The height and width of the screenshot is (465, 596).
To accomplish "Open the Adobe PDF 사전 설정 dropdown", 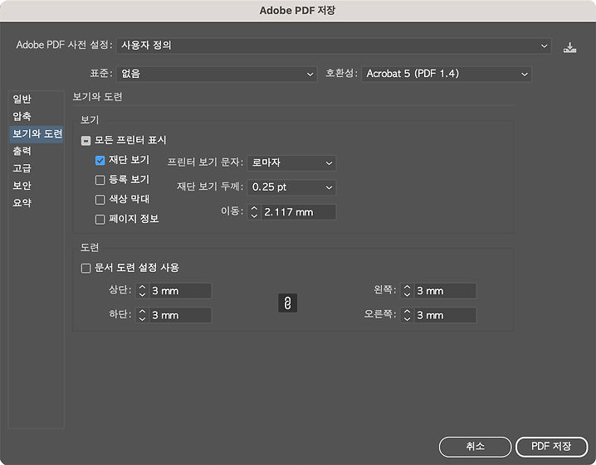I will (335, 46).
